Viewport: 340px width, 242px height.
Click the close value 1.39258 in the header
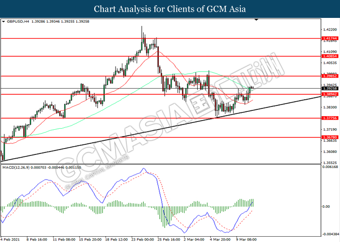point(83,22)
